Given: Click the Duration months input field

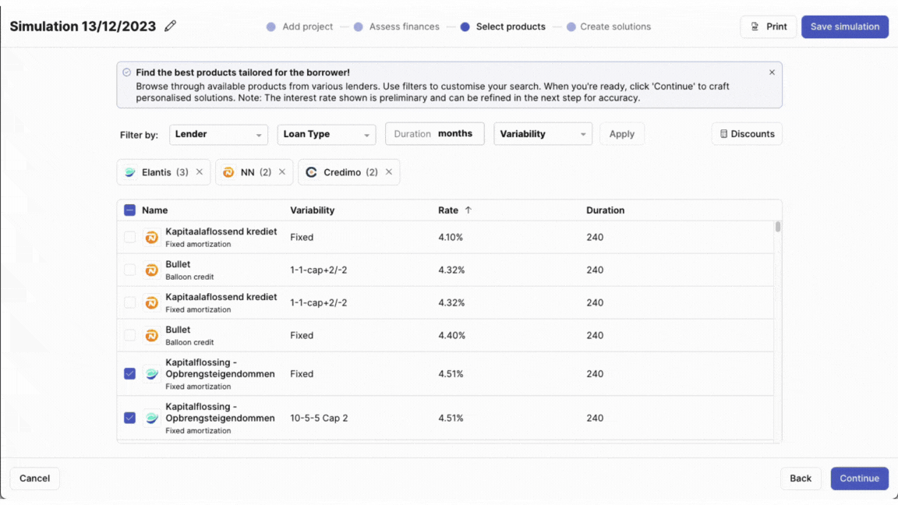Looking at the screenshot, I should click(435, 133).
